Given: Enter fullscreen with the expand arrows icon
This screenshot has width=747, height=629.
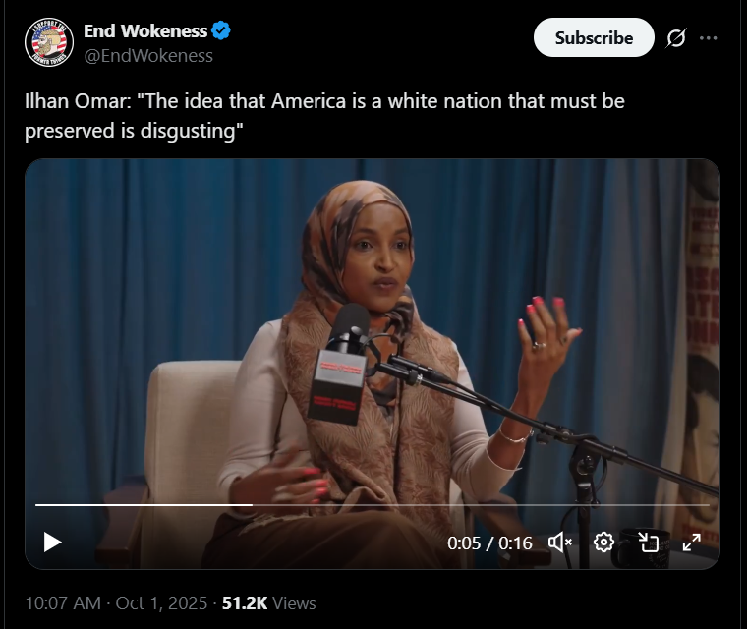Looking at the screenshot, I should click(692, 543).
